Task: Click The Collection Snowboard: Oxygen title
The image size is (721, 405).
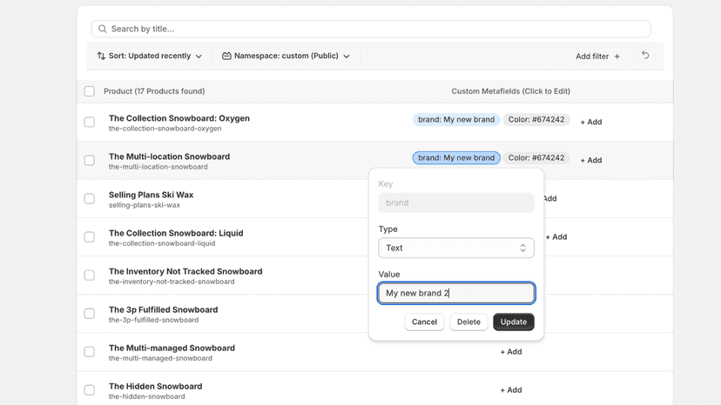Action: coord(179,118)
